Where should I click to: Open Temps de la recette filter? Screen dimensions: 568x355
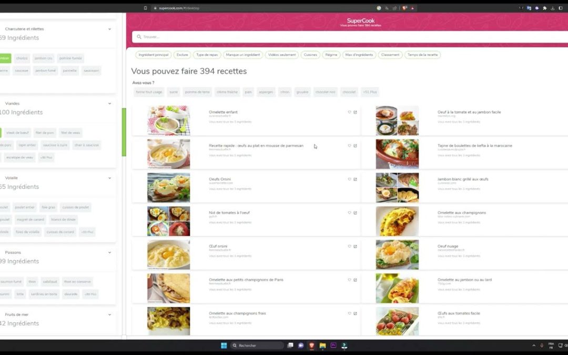[422, 55]
